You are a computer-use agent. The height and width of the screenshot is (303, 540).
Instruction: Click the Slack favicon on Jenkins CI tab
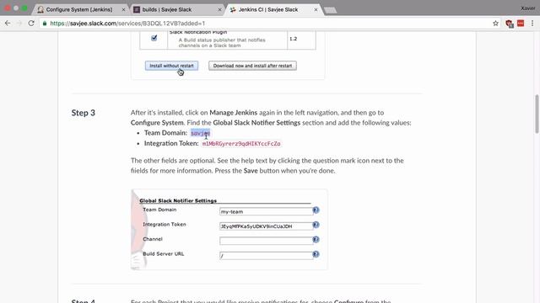(x=233, y=9)
